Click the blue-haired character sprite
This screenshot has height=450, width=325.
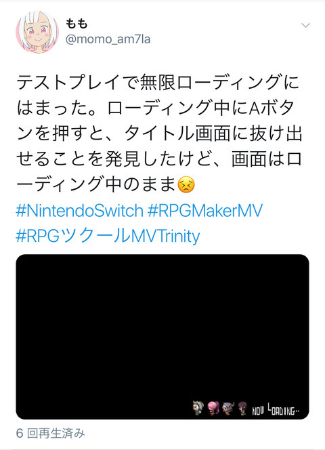point(228,408)
